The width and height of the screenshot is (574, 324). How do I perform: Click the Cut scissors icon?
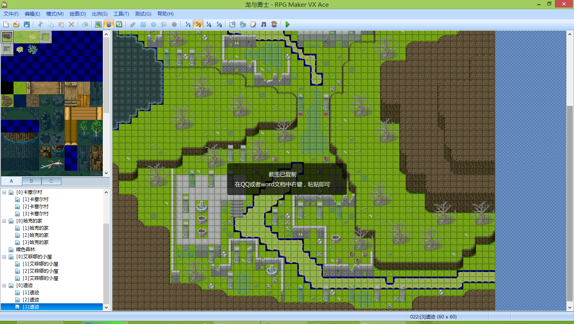point(40,24)
